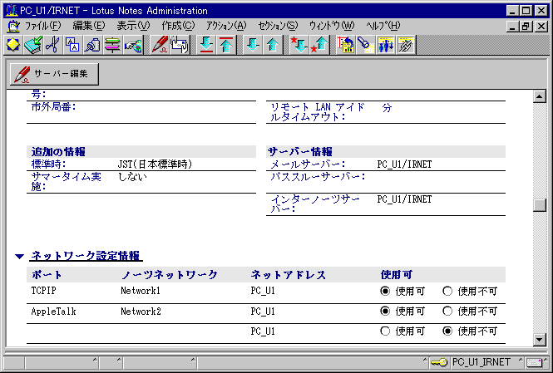Screen dimensions: 553x373
Task: Click the Network2 cell in AppleTalk row
Action: click(141, 312)
